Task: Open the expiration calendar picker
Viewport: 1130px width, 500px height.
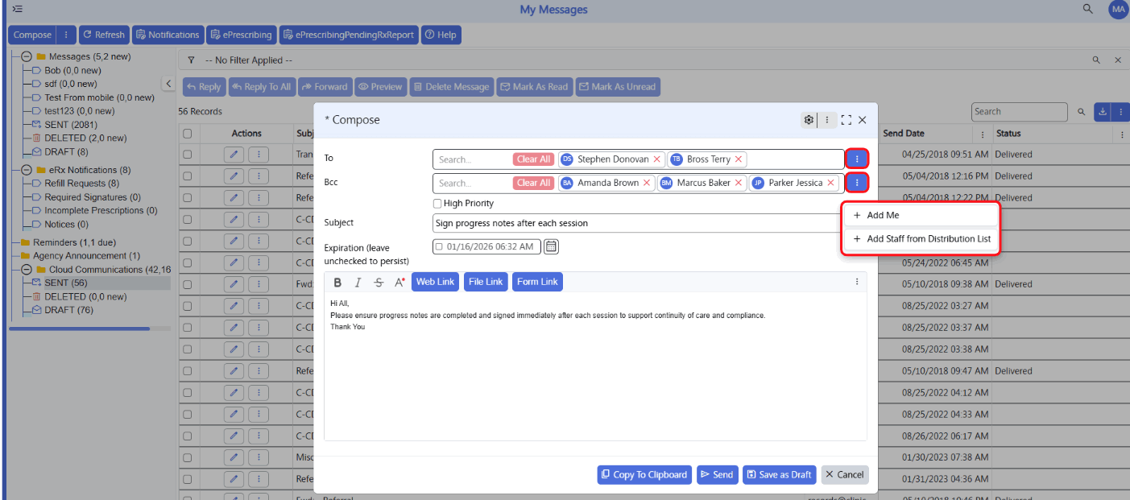Action: coord(551,246)
